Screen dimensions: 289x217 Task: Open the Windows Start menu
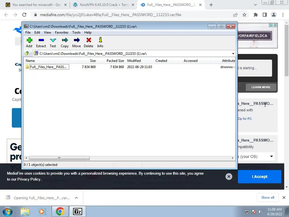click(x=7, y=211)
